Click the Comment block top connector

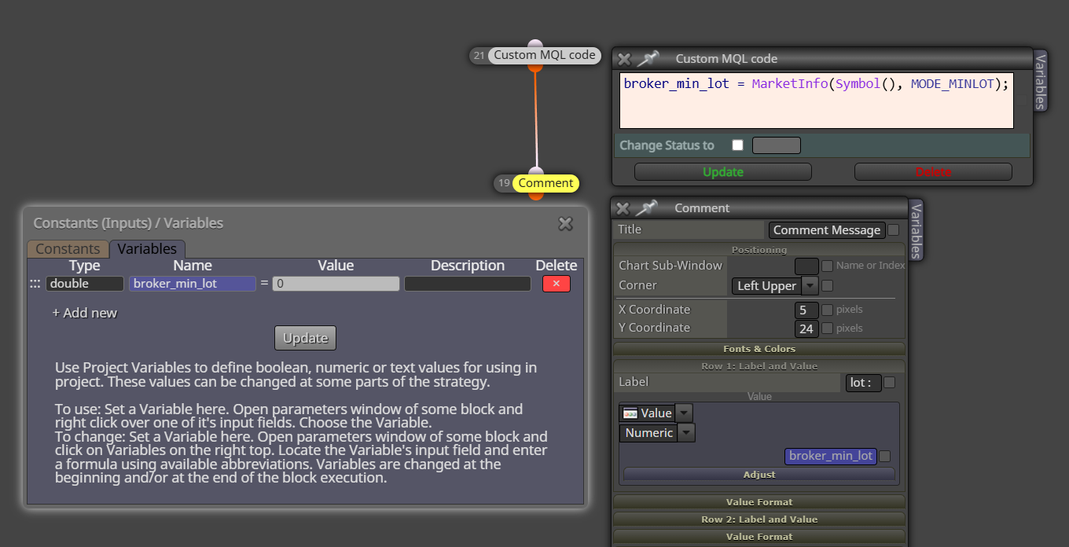[536, 171]
